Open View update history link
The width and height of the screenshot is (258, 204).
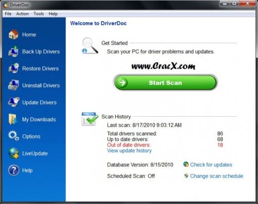coord(130,151)
